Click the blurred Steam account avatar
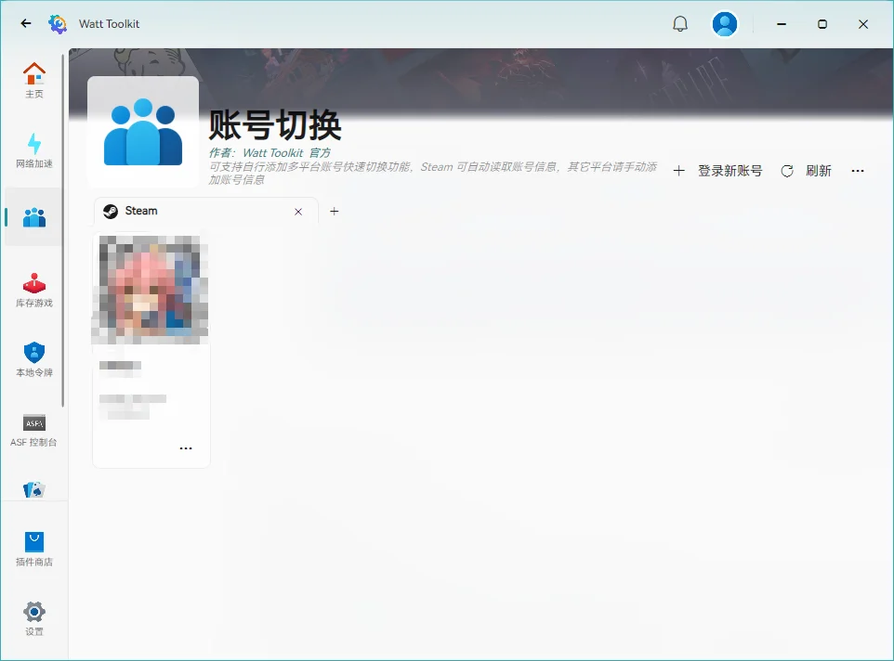The height and width of the screenshot is (661, 894). tap(151, 290)
